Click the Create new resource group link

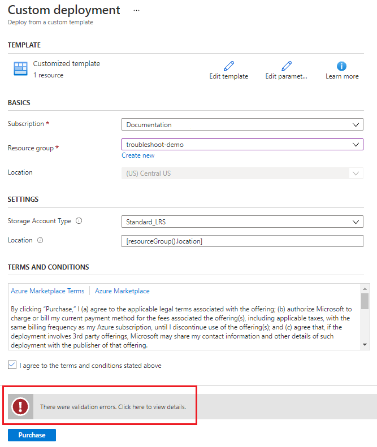138,155
